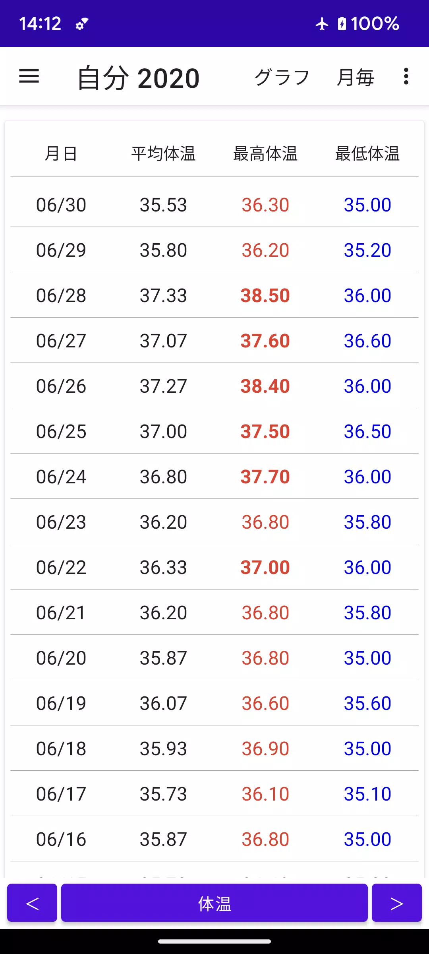
Task: Open the hamburger navigation menu
Action: tap(29, 76)
